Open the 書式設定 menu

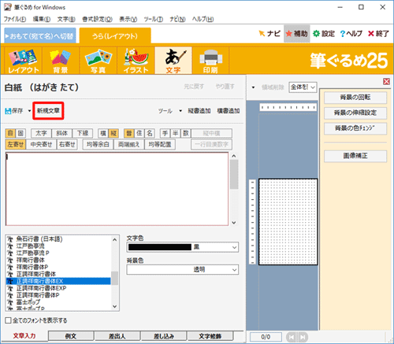coord(98,19)
